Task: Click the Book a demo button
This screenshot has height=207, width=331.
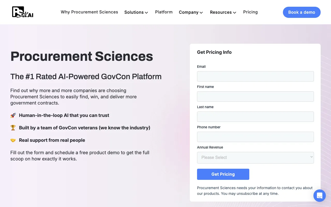Action: [x=302, y=12]
